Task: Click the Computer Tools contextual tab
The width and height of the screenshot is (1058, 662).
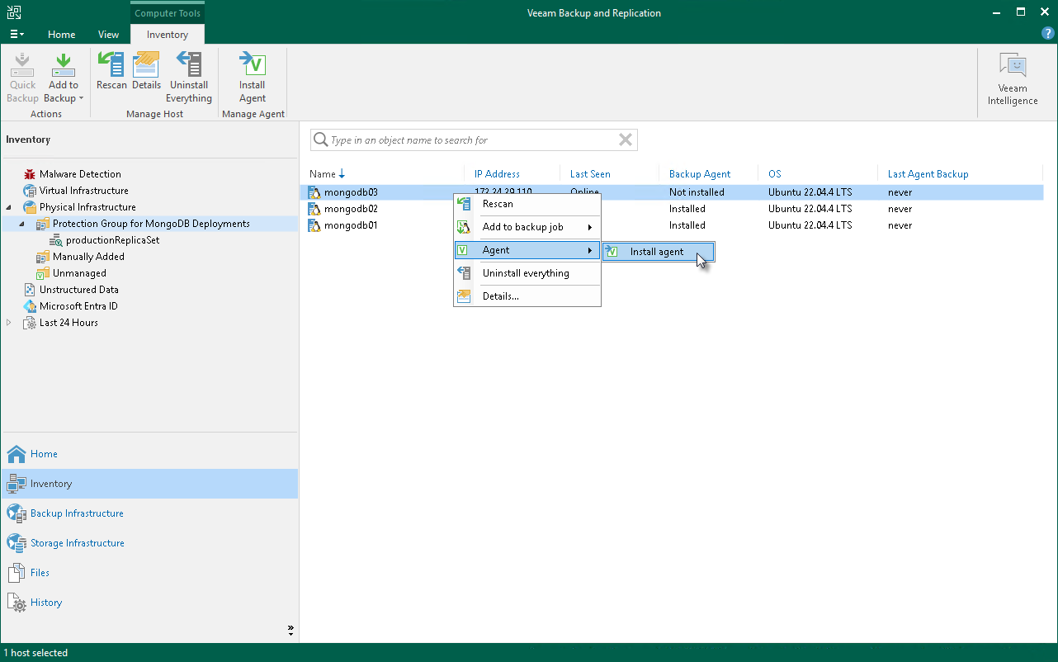Action: (168, 13)
